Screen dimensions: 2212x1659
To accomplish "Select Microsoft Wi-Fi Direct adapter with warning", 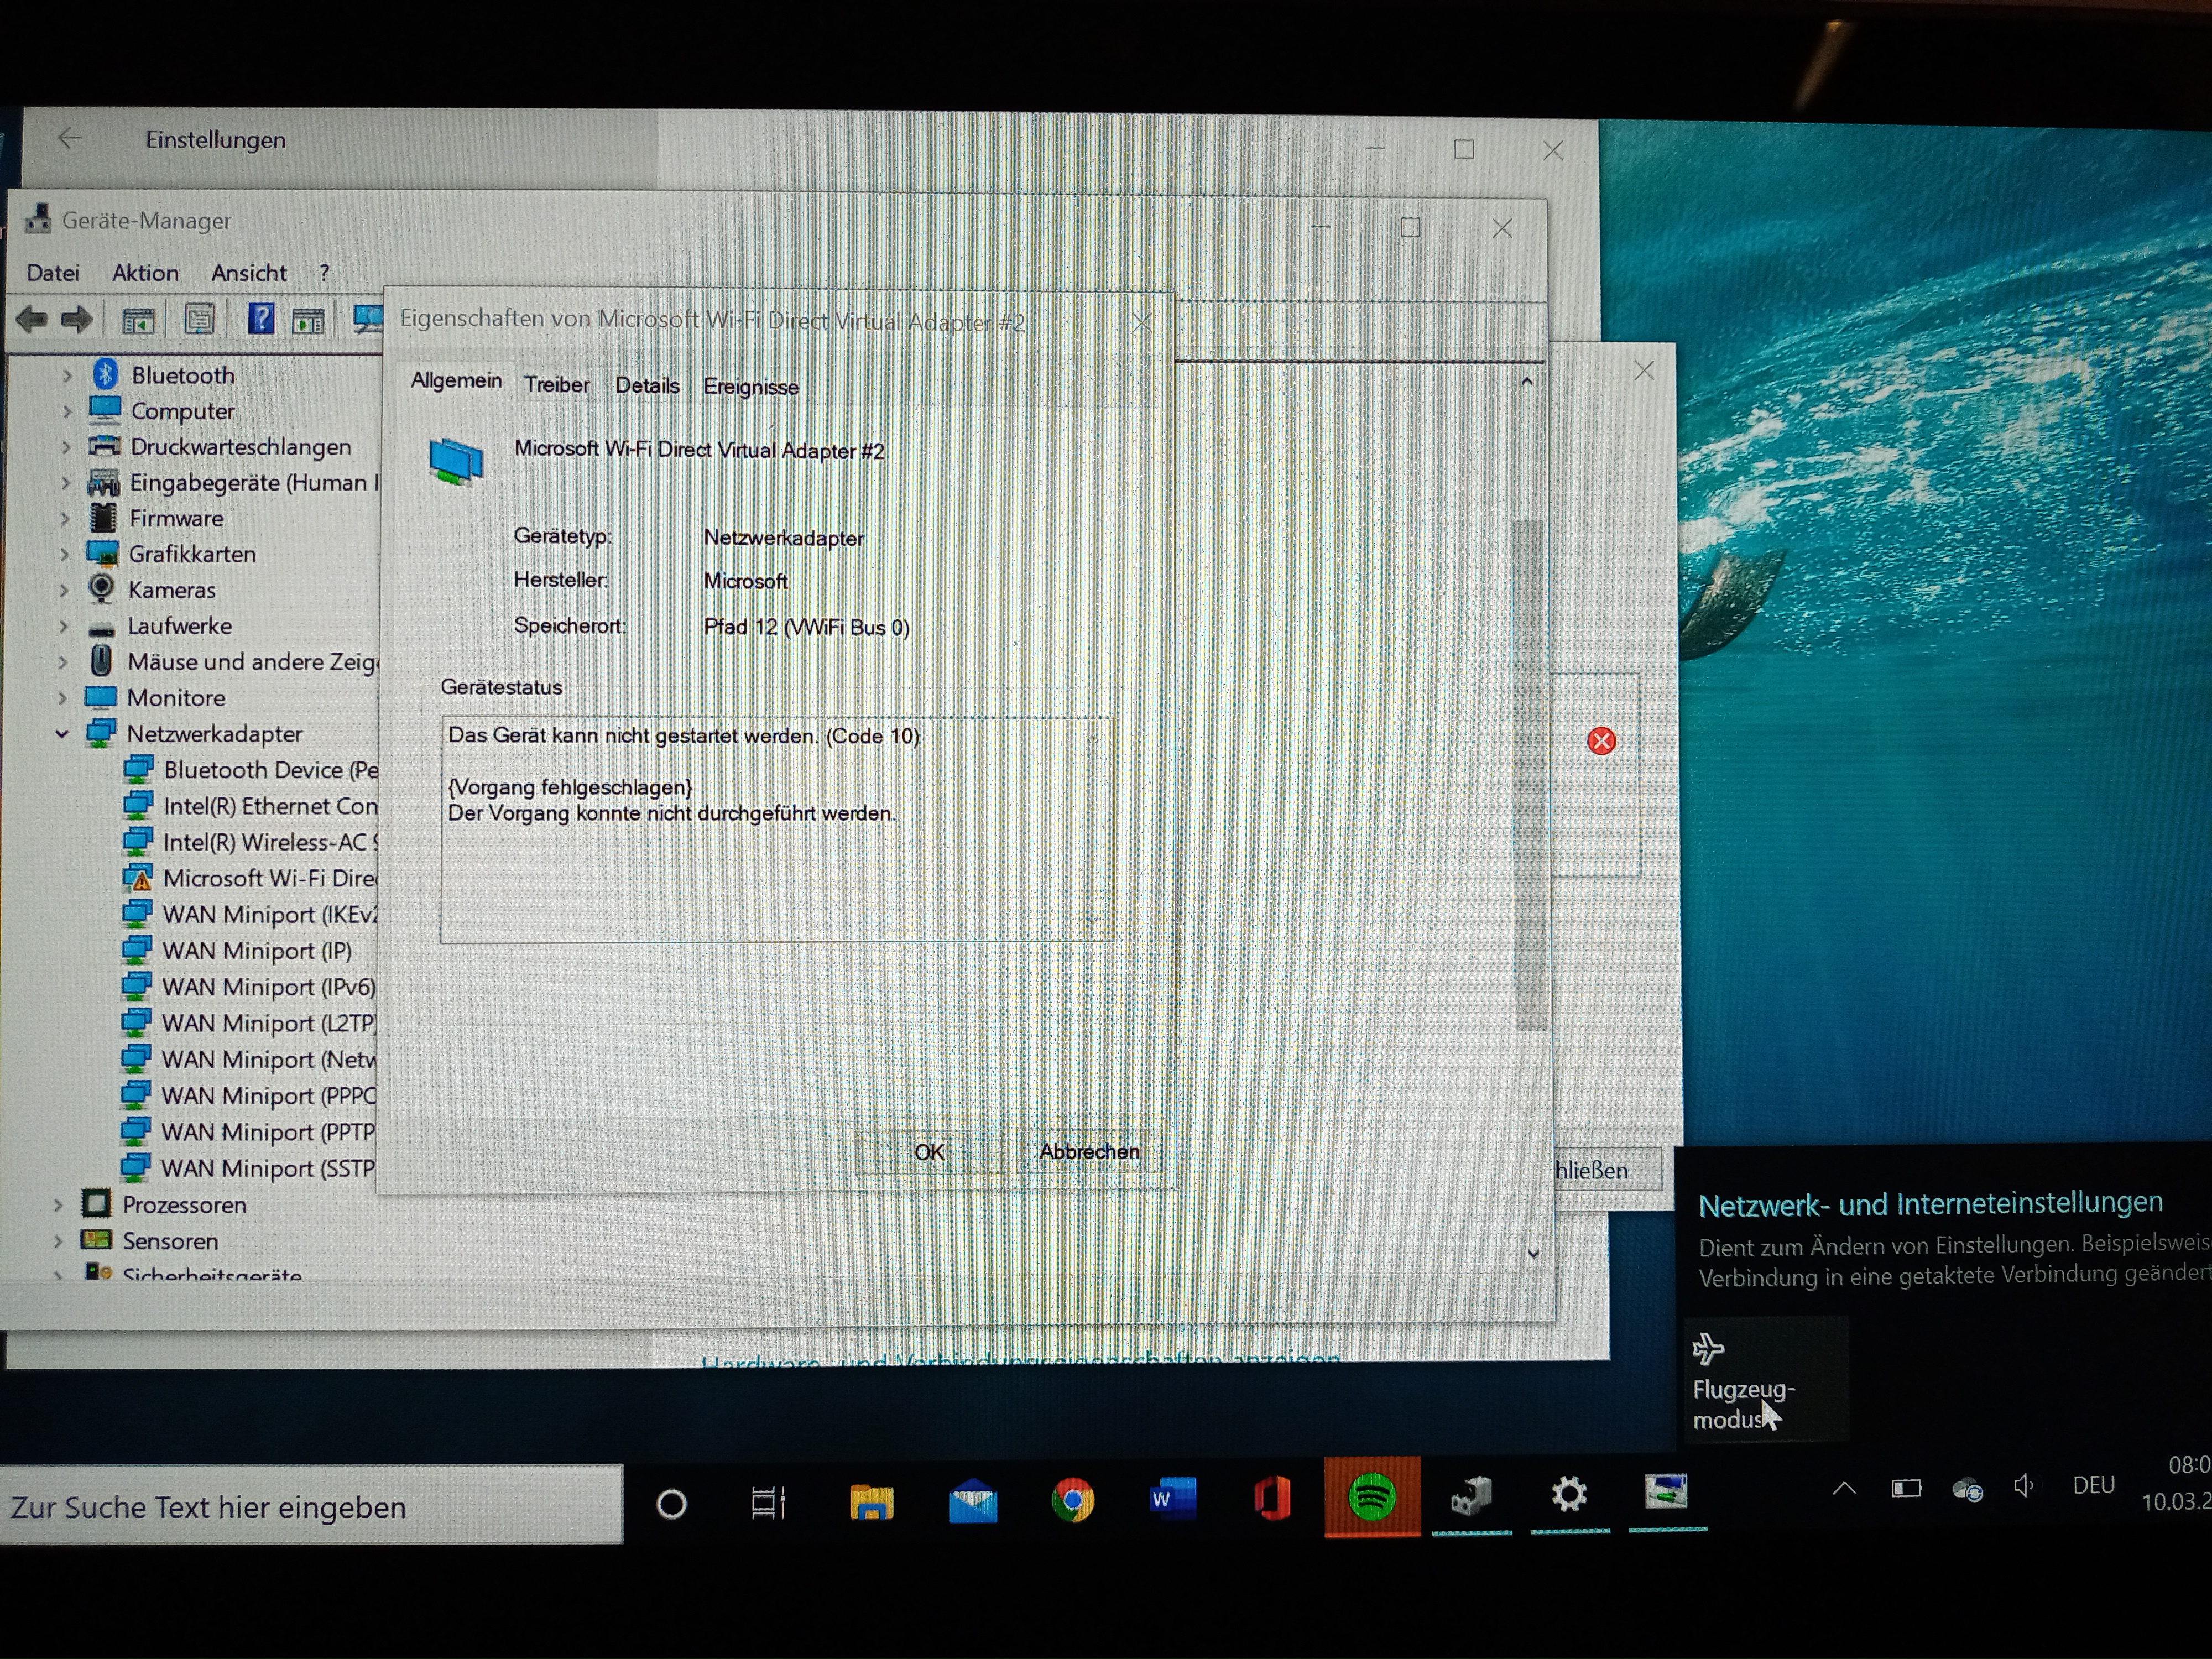I will click(250, 878).
